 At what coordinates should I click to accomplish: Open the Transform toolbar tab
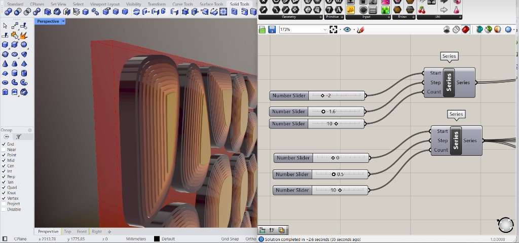point(157,4)
